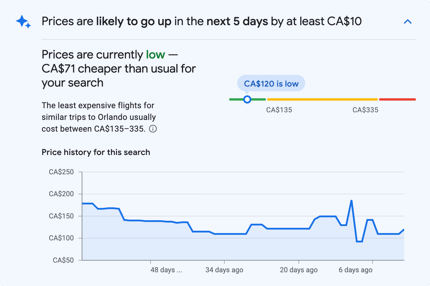
Task: Click the lowest dip near CA$93
Action: (359, 242)
